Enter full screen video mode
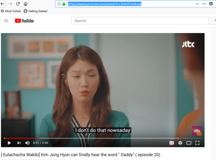Screen dimensions: 216x160 (x=197, y=143)
